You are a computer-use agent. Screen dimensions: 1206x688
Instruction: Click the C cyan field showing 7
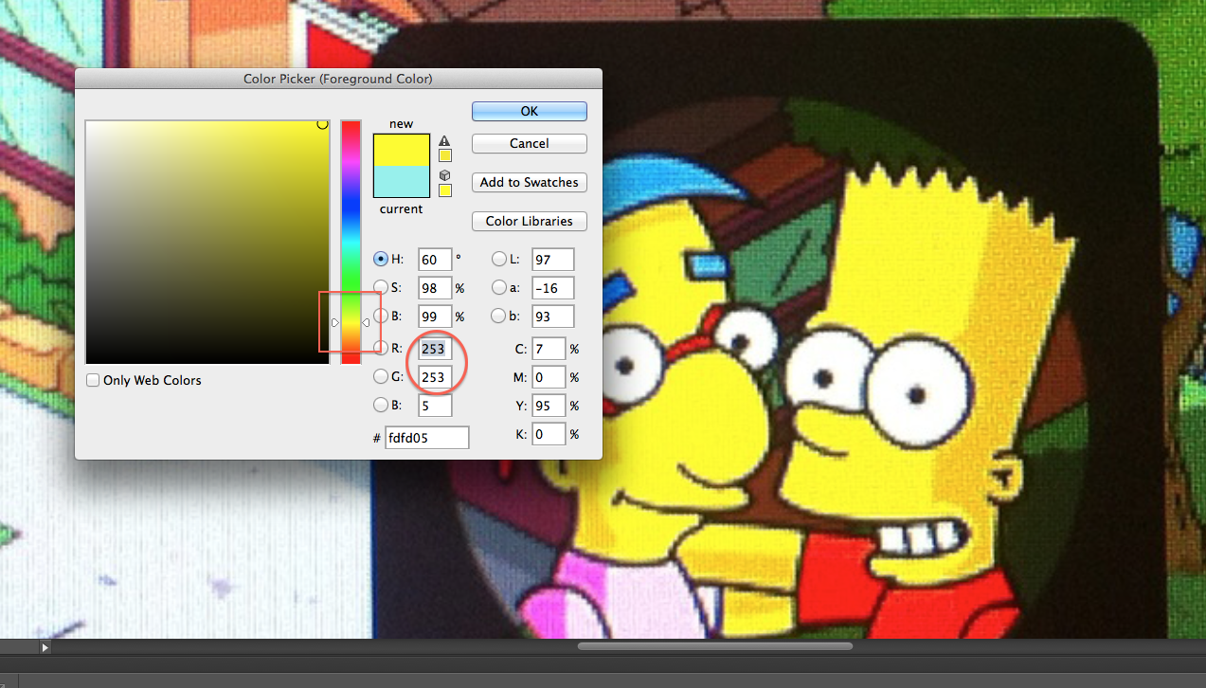pyautogui.click(x=549, y=349)
